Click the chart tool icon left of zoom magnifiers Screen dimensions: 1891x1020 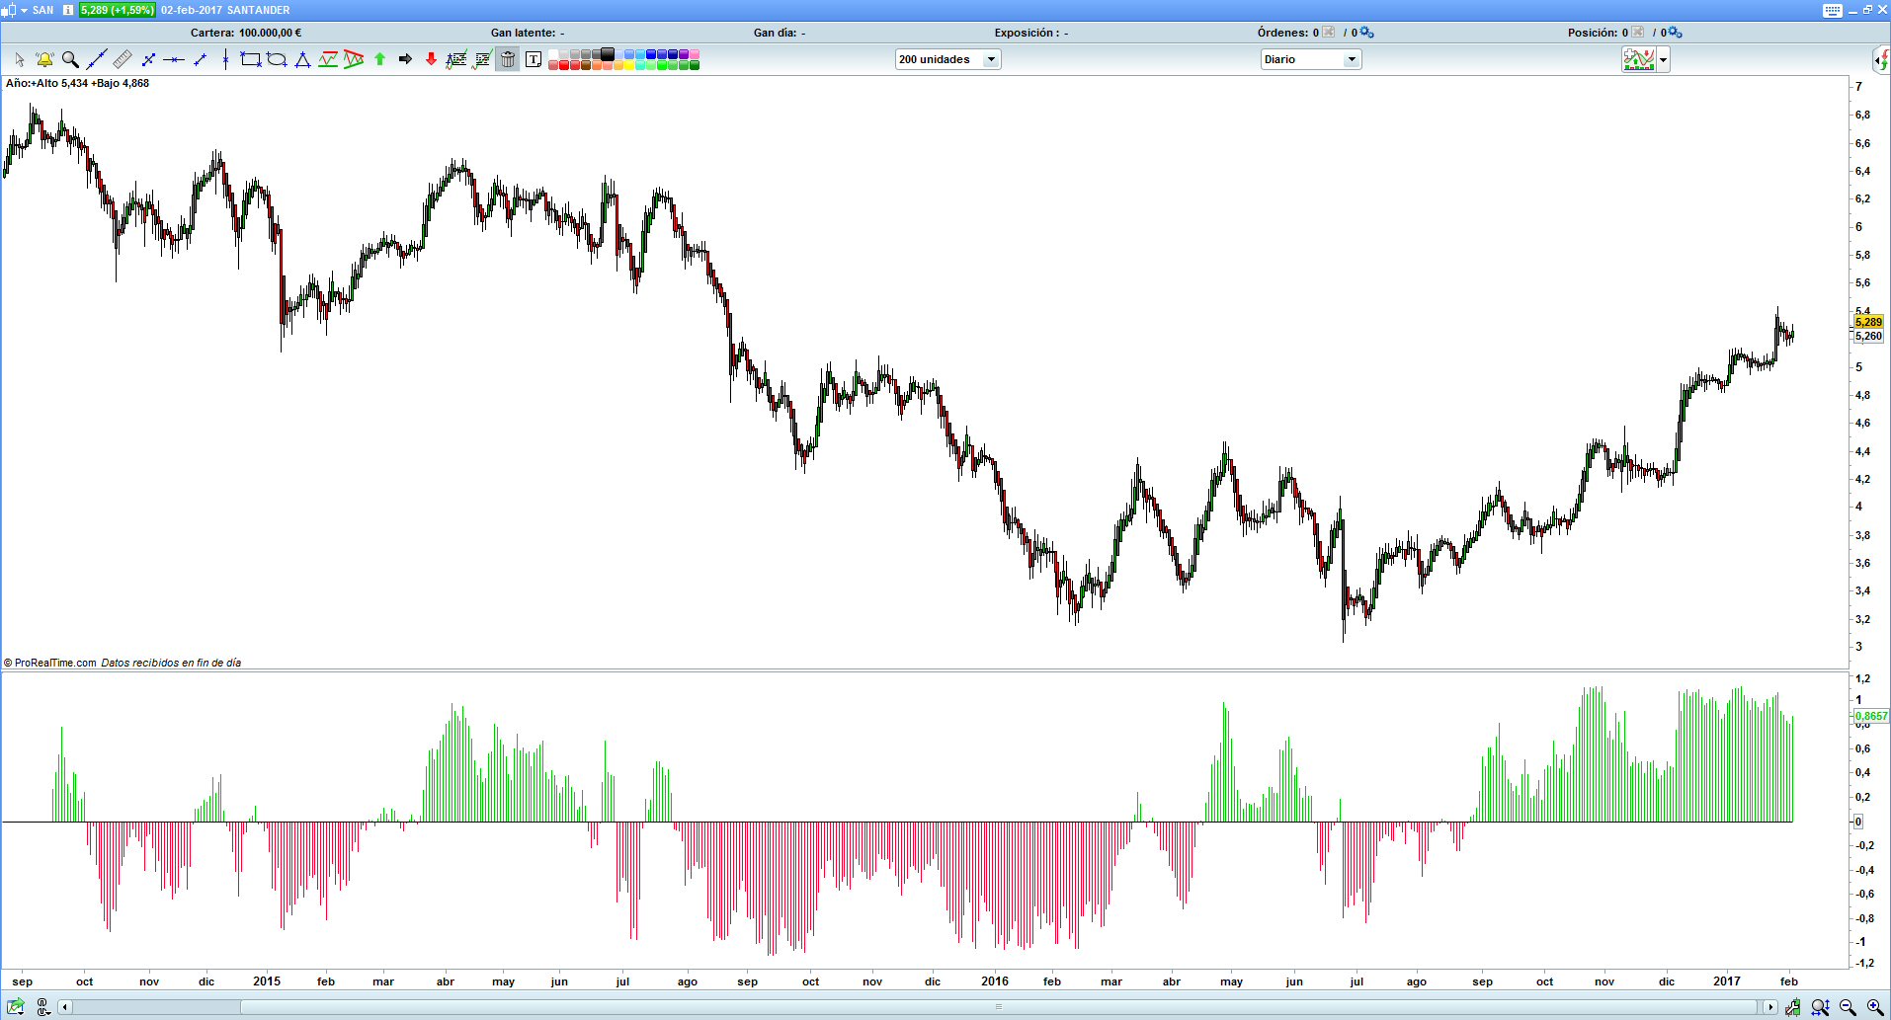1793,1007
